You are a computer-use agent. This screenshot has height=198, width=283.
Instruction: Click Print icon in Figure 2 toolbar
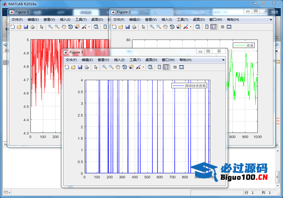coord(134,27)
